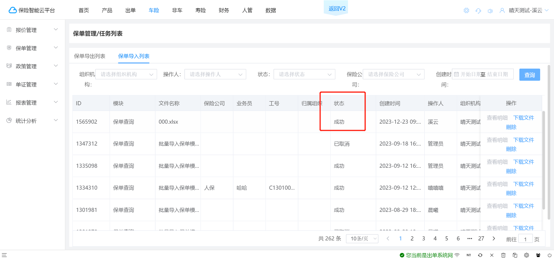Open the gear icon in bottom status bar

(x=526, y=255)
